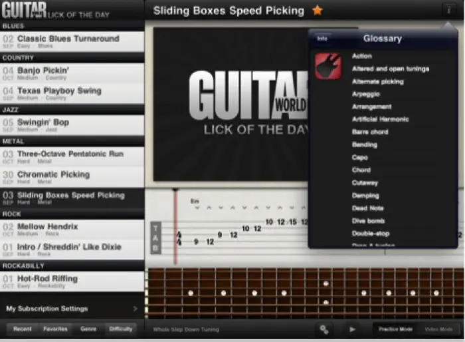Open the info button at top right
This screenshot has height=342, width=465.
[x=448, y=10]
